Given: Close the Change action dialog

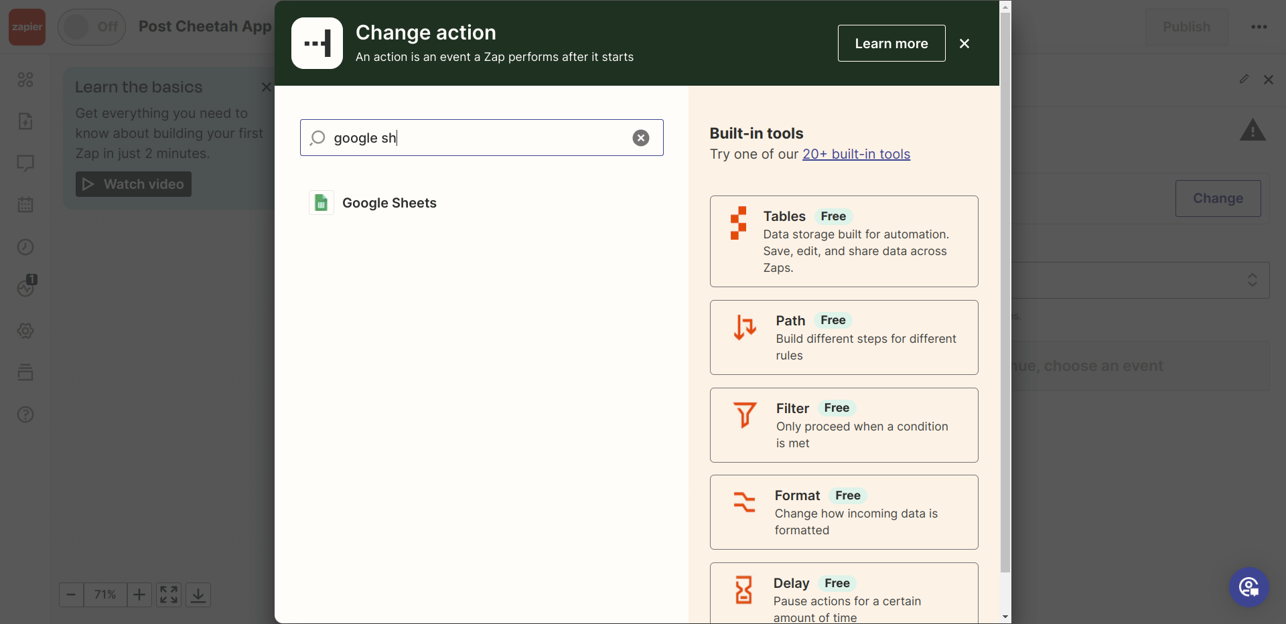Looking at the screenshot, I should 964,44.
